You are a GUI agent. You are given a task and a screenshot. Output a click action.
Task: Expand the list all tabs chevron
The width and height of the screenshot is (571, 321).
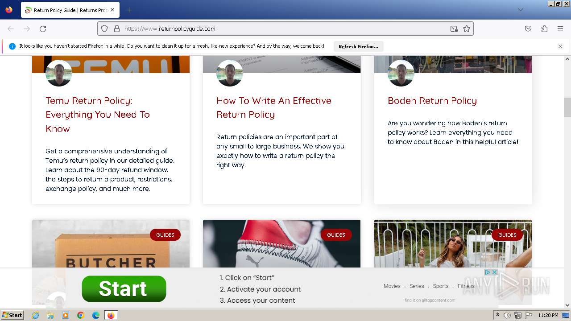520,10
